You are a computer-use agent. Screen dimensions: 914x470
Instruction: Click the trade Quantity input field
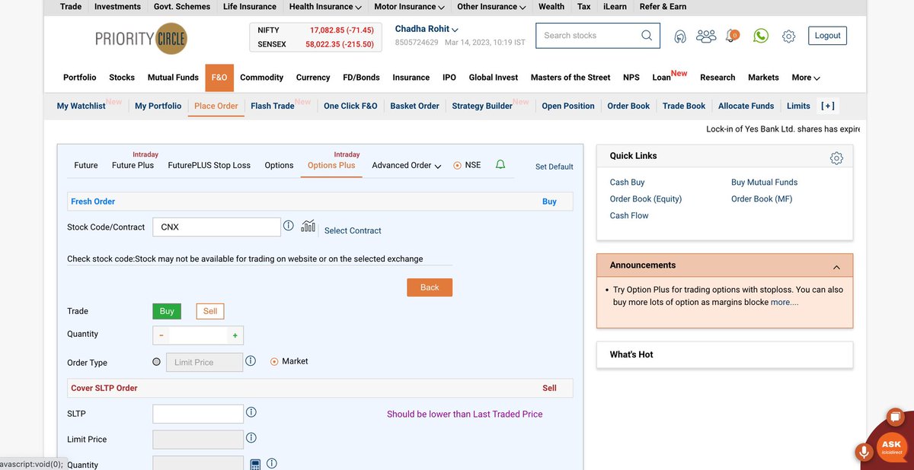click(x=198, y=335)
